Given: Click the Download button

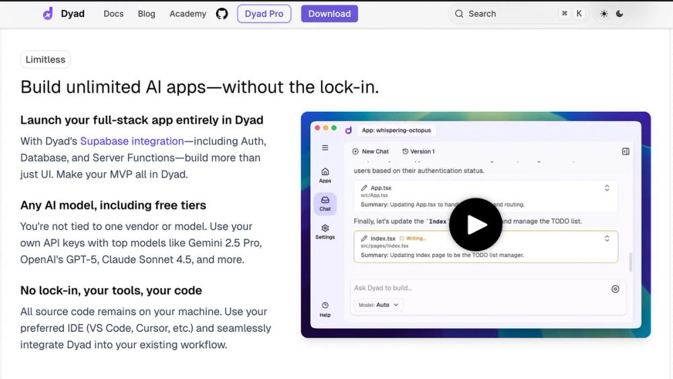Looking at the screenshot, I should click(329, 13).
